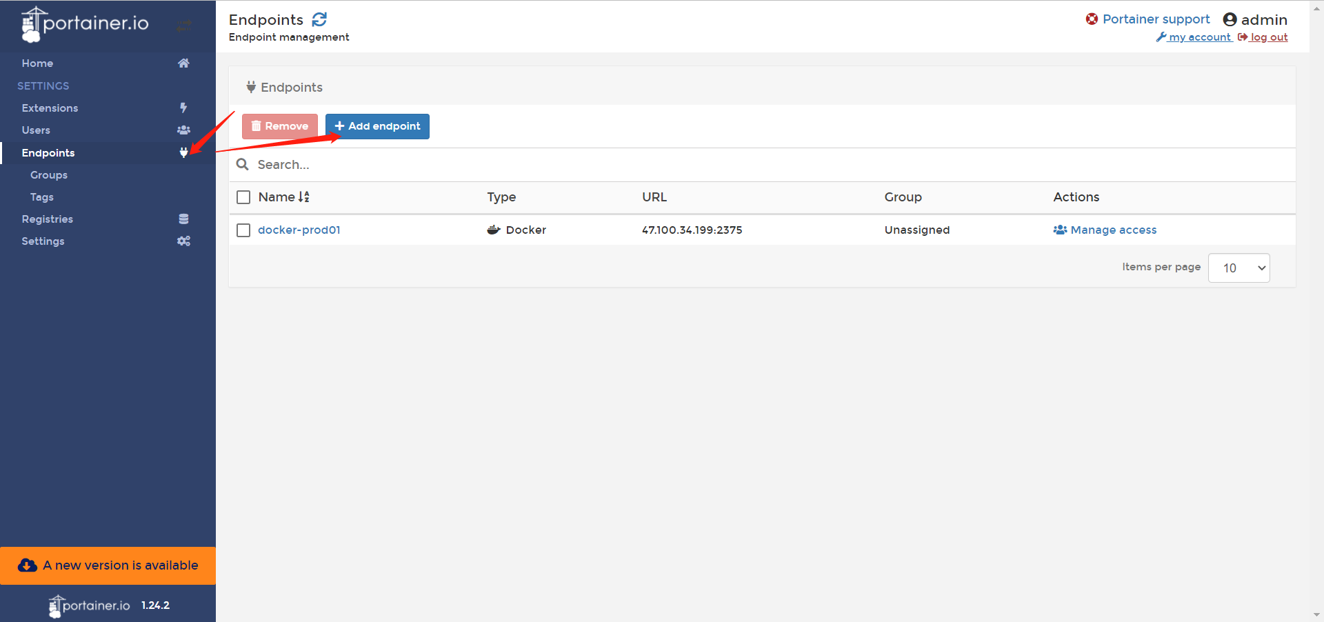Click the Name column sort icon

pos(304,197)
